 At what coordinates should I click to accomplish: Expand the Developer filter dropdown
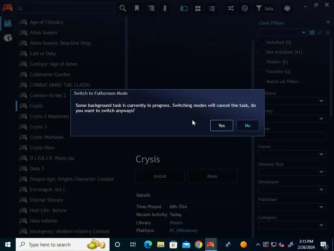click(x=292, y=190)
